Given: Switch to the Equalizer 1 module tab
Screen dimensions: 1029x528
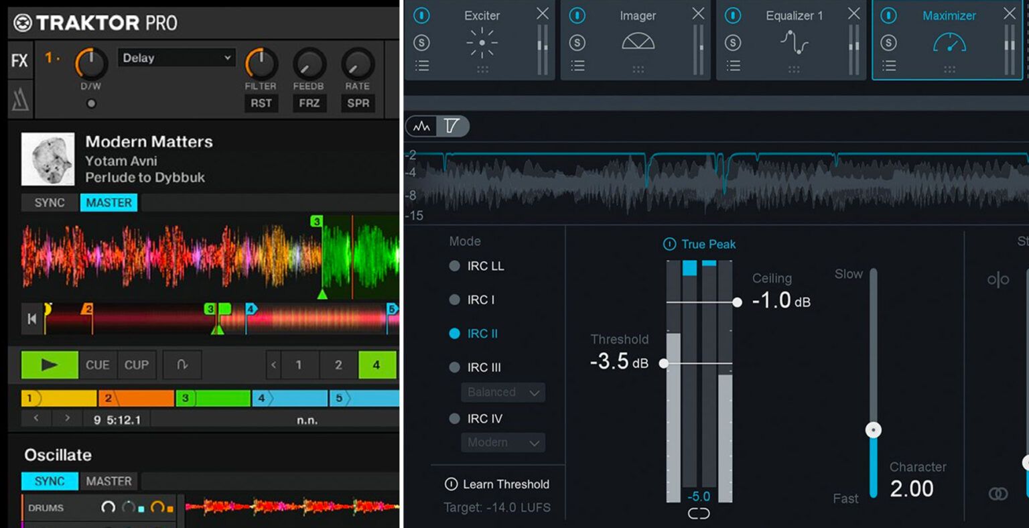Looking at the screenshot, I should [794, 15].
